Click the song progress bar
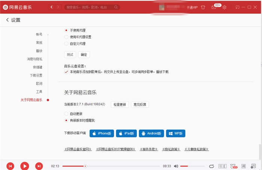 coord(111,166)
